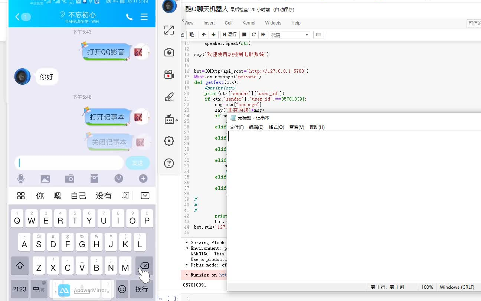Interrupt the kernel with the stop icon
The width and height of the screenshot is (481, 301).
[244, 35]
